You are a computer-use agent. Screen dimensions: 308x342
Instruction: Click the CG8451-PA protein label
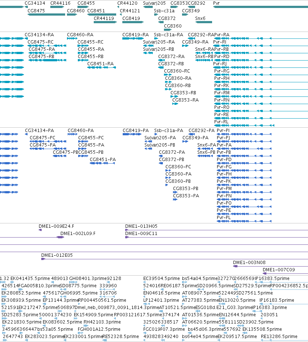pyautogui.click(x=103, y=160)
